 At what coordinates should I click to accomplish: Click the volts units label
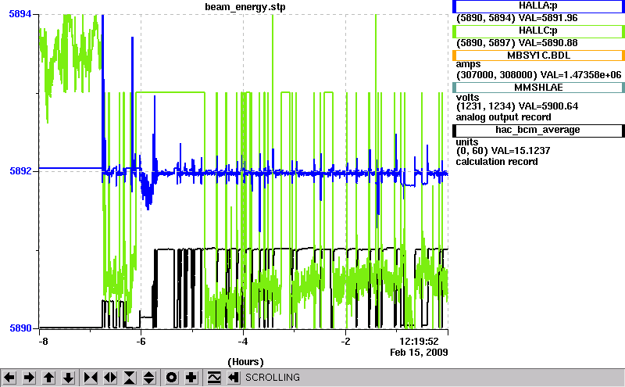[x=467, y=98]
